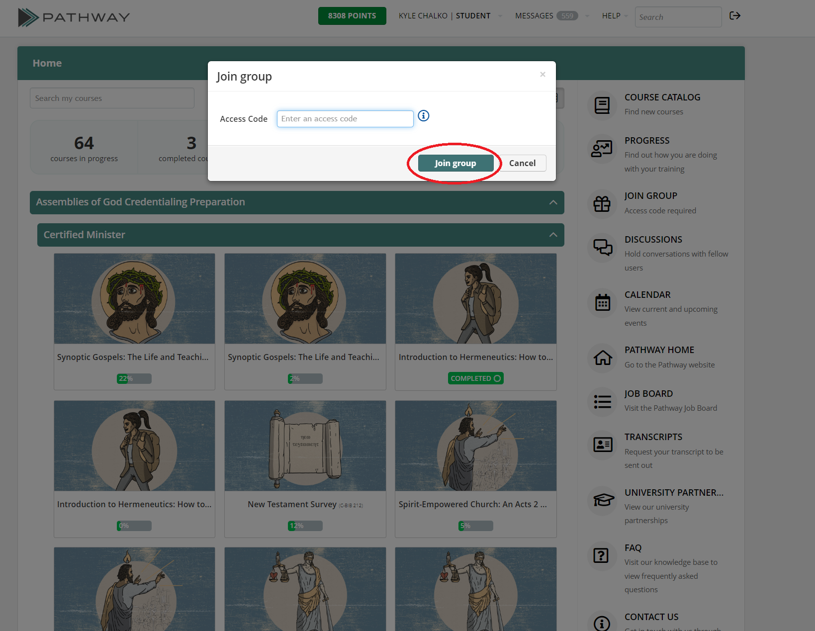Viewport: 815px width, 631px height.
Task: Click the Pathway logo icon
Action: 28,17
